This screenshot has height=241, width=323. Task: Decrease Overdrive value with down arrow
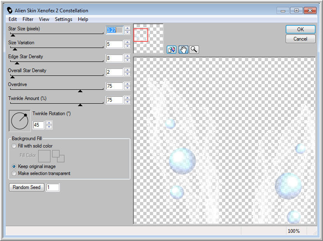127,88
